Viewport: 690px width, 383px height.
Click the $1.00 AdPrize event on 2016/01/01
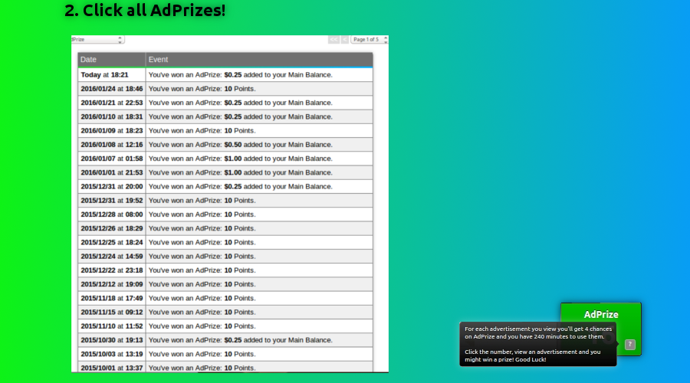point(259,172)
